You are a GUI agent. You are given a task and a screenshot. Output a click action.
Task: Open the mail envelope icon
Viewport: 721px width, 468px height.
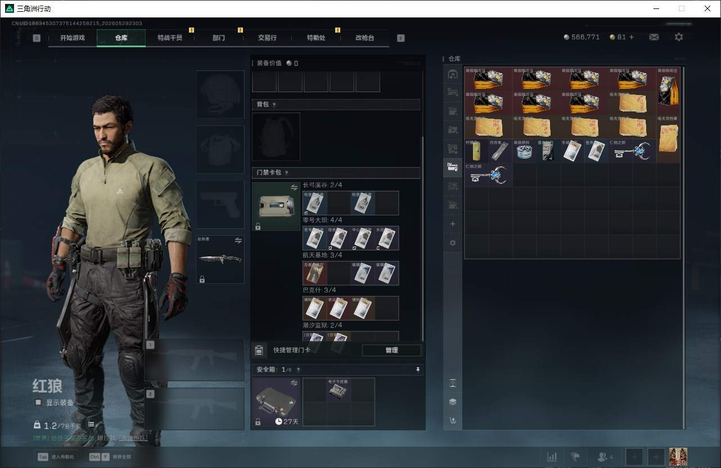click(x=654, y=37)
